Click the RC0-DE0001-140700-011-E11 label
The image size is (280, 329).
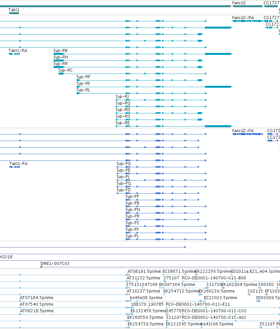click(198, 304)
